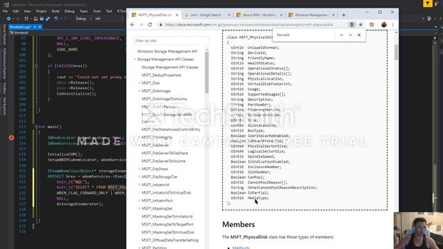This screenshot has height=249, width=443.
Task: Click the Chrome forward arrow
Action: click(x=141, y=25)
